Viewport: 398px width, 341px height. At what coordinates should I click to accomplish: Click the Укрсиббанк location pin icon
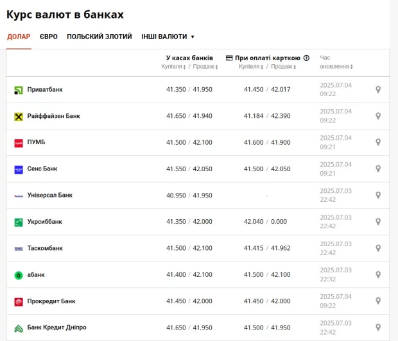[x=378, y=222]
